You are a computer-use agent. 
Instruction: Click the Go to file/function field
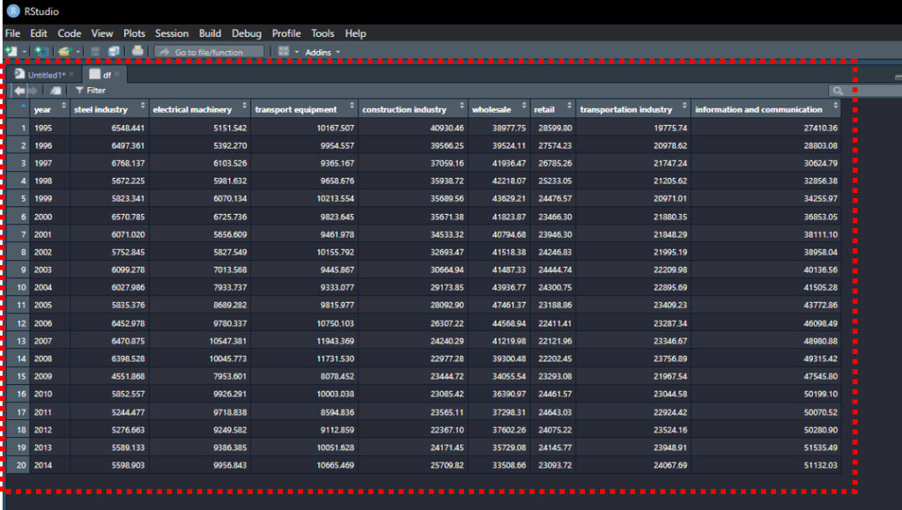(210, 52)
